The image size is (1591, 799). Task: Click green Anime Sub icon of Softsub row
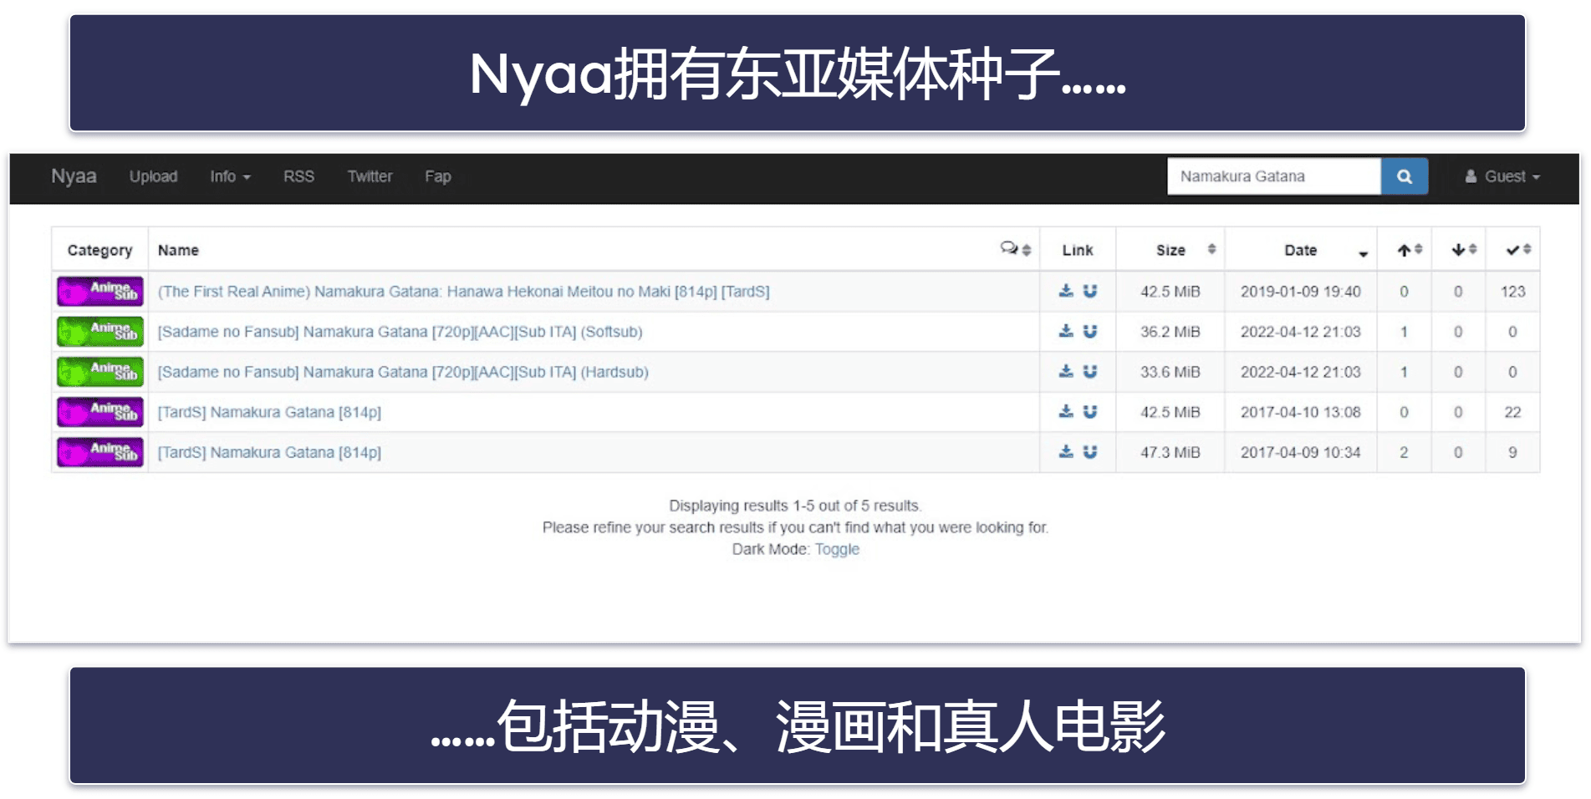pyautogui.click(x=100, y=331)
